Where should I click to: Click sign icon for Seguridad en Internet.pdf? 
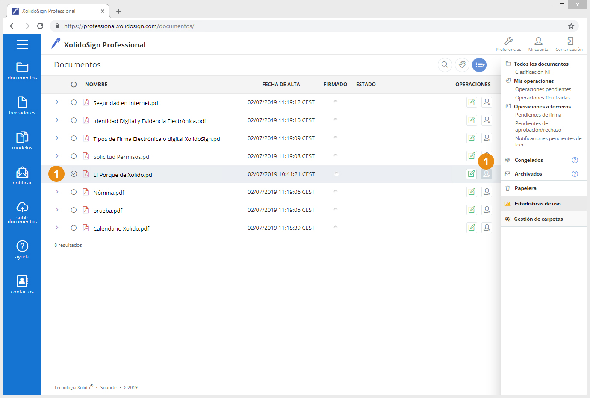pos(472,102)
